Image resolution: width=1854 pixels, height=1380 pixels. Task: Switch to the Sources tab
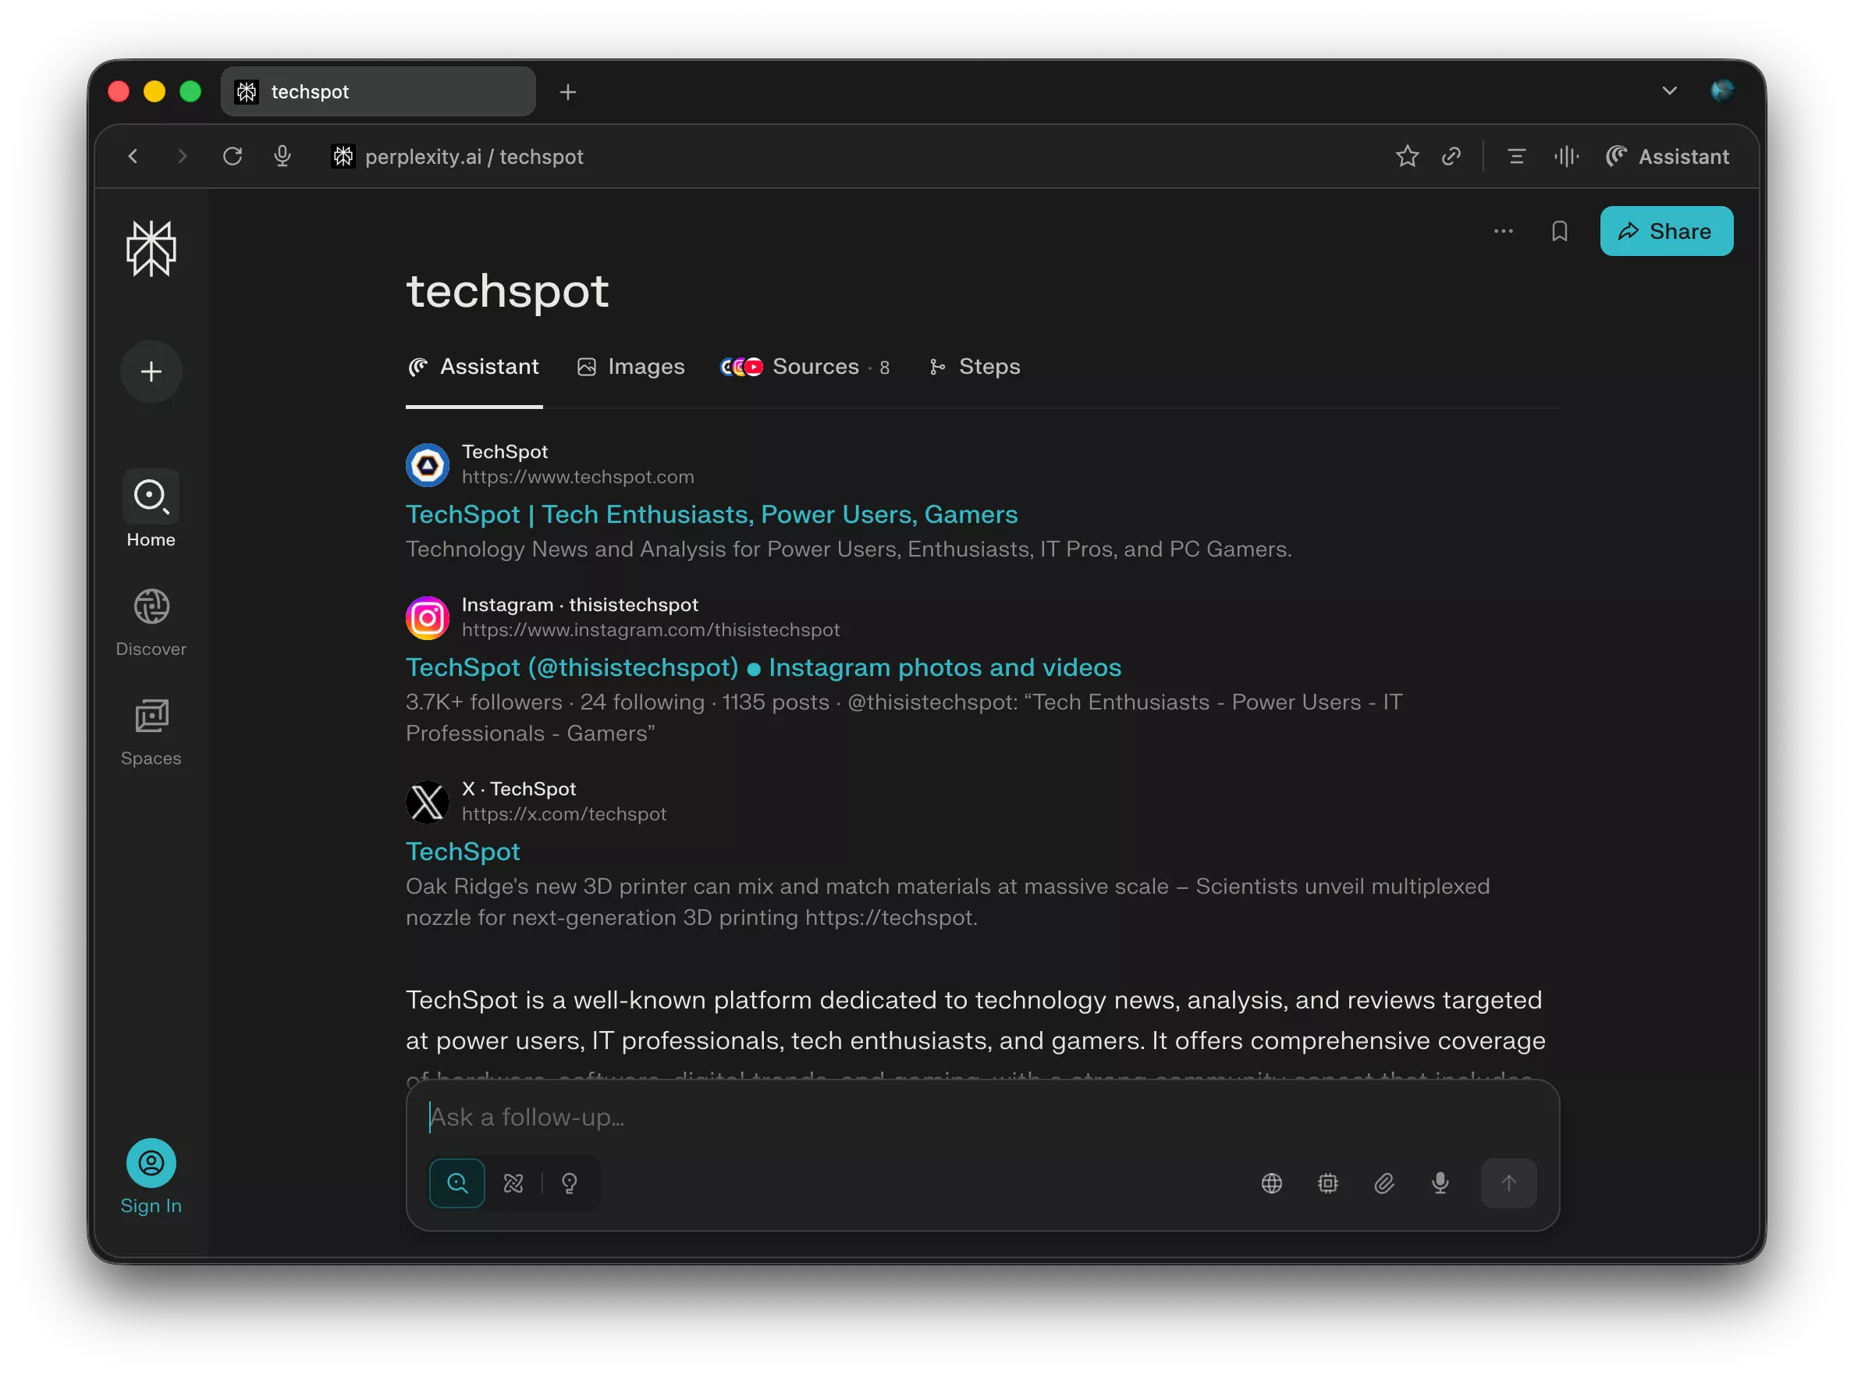tap(805, 367)
